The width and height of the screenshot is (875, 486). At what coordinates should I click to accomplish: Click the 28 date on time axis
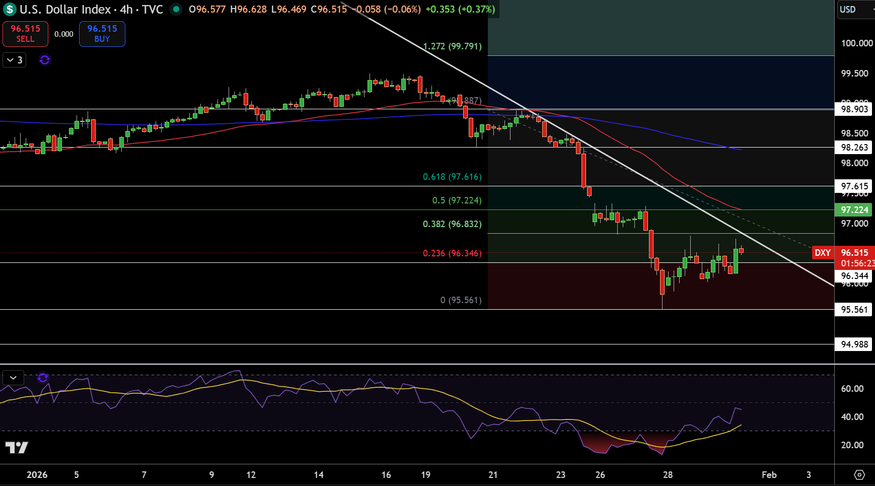pos(668,475)
